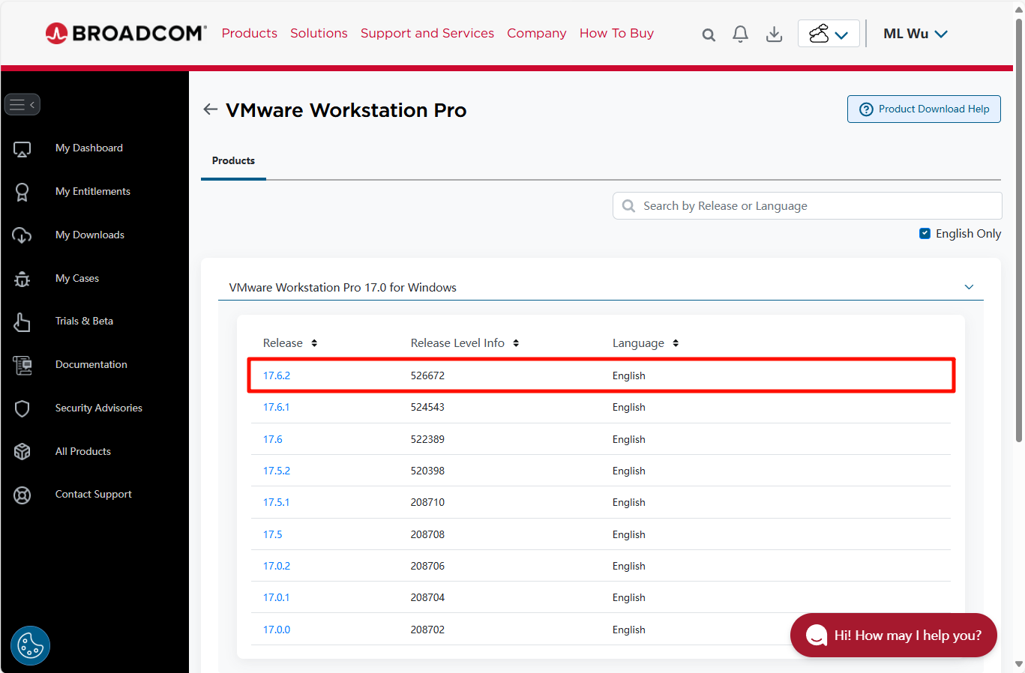The width and height of the screenshot is (1025, 673).
Task: Uncheck the English Only checkbox
Action: 925,234
